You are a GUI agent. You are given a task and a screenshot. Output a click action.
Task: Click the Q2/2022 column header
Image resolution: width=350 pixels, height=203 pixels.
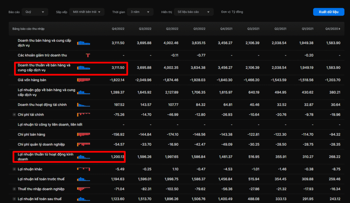tap(172, 29)
